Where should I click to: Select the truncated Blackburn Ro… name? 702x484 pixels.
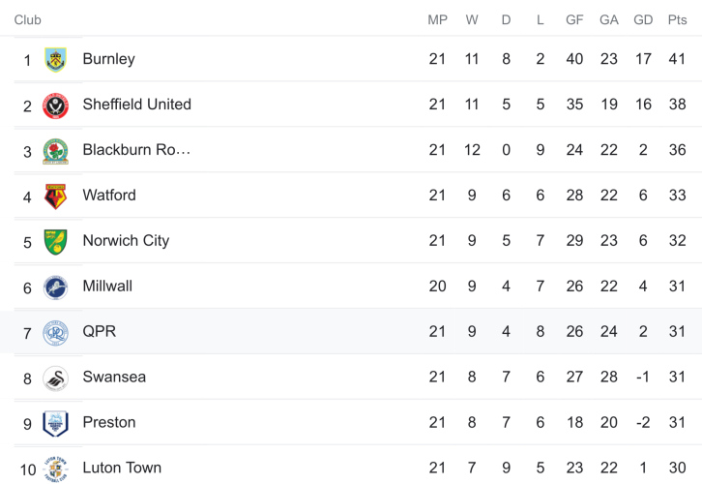(x=136, y=150)
